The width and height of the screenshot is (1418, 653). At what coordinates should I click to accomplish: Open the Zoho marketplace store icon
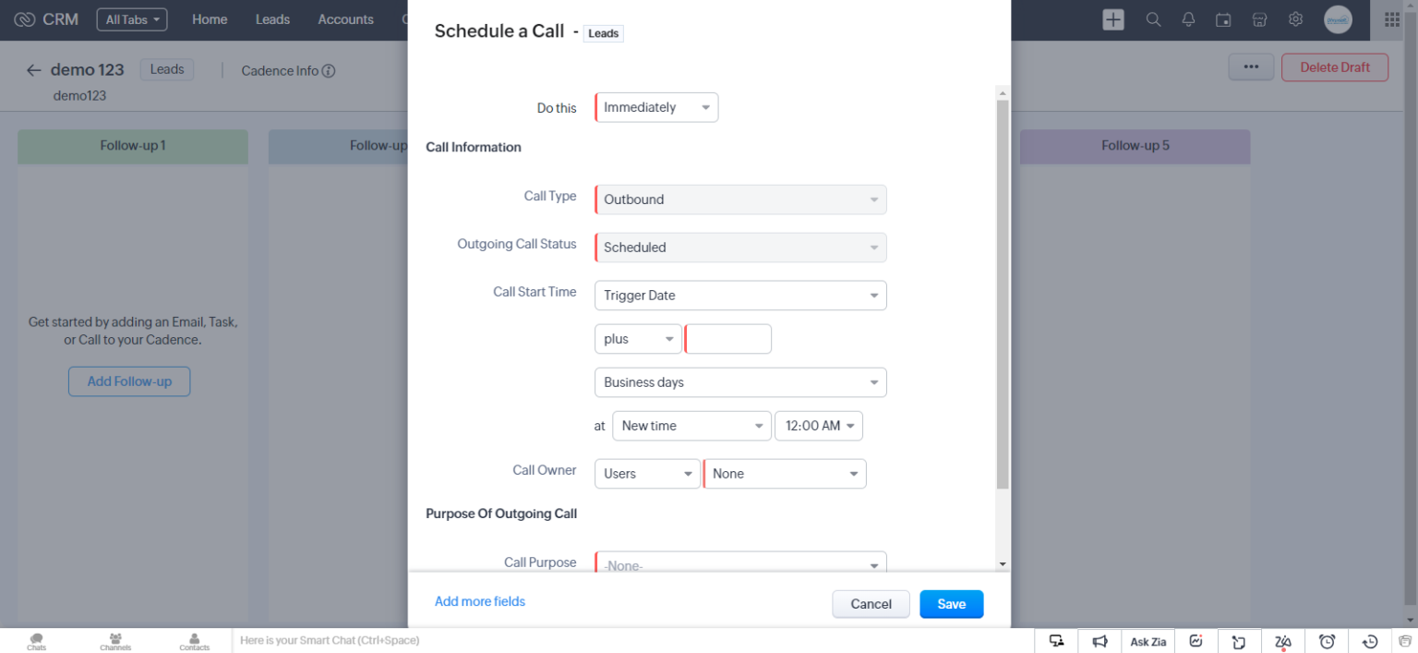pyautogui.click(x=1259, y=18)
